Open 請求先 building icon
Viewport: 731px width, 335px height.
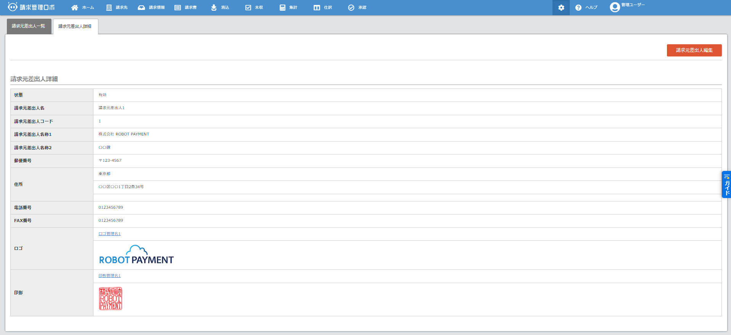click(109, 8)
